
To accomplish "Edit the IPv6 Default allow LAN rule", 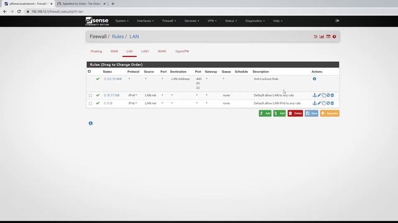I will (319, 103).
